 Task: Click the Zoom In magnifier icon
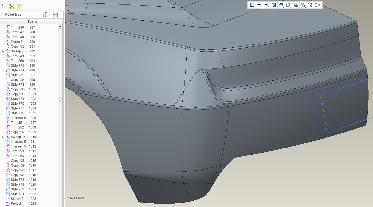click(x=260, y=5)
